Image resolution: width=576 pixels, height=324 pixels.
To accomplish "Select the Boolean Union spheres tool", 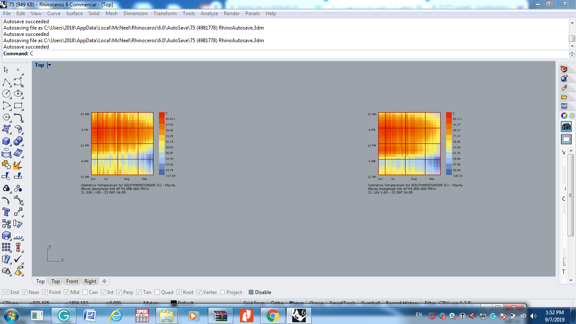I will pyautogui.click(x=18, y=141).
